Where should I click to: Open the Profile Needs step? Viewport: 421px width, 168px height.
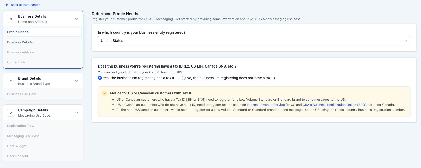click(43, 32)
